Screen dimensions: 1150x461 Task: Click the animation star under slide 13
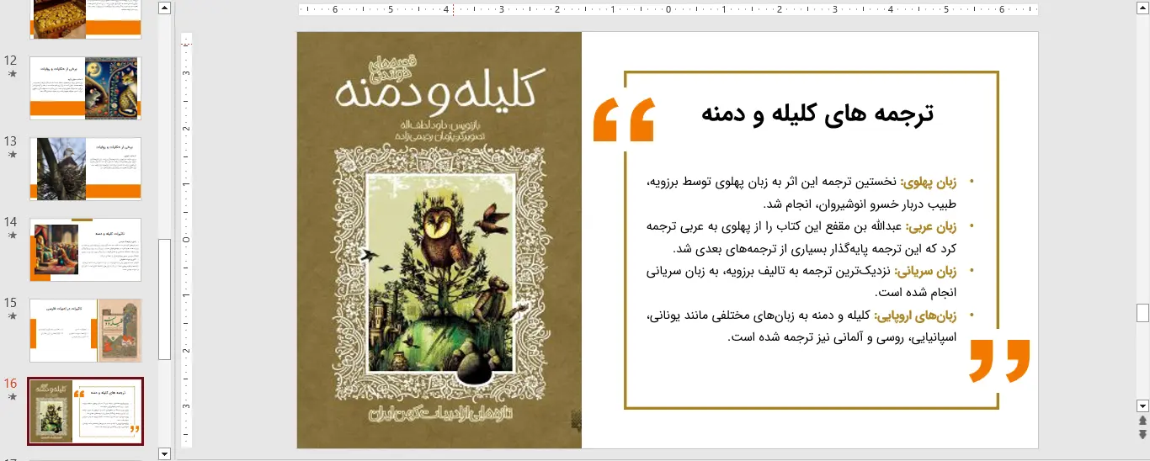tap(12, 155)
